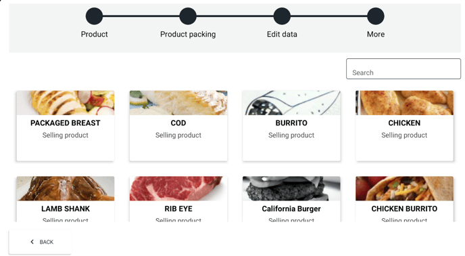Screen dimensions: 465x256
Task: Click the Product packing step circle
Action: point(188,16)
